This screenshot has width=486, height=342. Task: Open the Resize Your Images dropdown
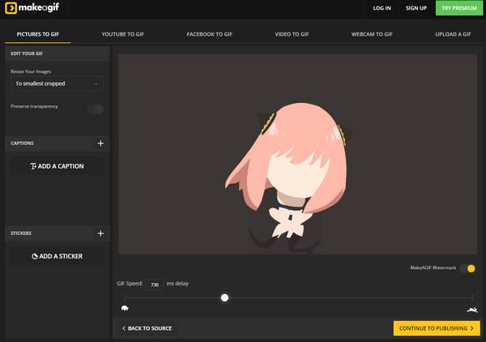(x=57, y=83)
